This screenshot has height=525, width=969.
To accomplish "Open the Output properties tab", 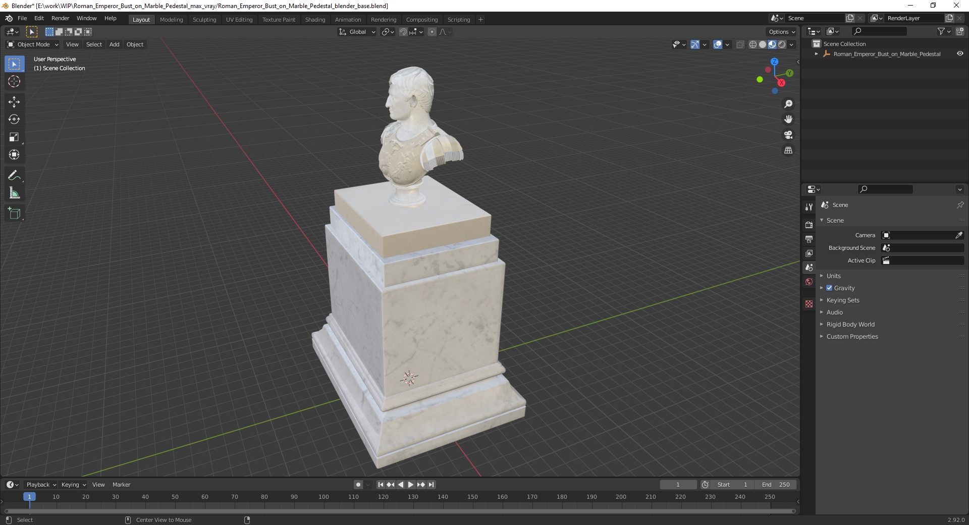I will coord(809,239).
